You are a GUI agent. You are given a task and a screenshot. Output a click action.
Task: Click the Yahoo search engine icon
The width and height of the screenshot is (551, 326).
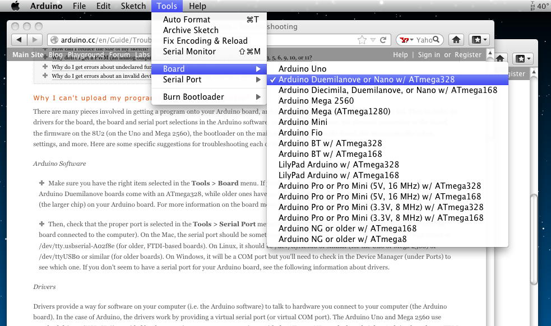pyautogui.click(x=404, y=40)
